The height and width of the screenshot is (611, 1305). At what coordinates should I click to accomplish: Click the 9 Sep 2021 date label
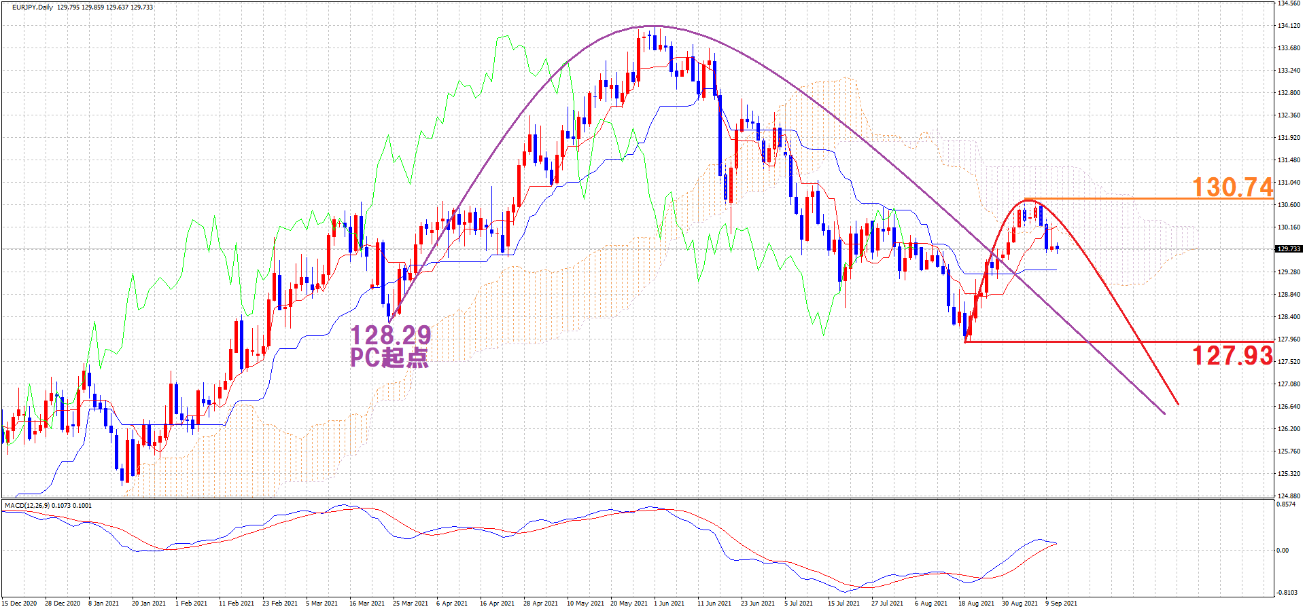point(1061,603)
